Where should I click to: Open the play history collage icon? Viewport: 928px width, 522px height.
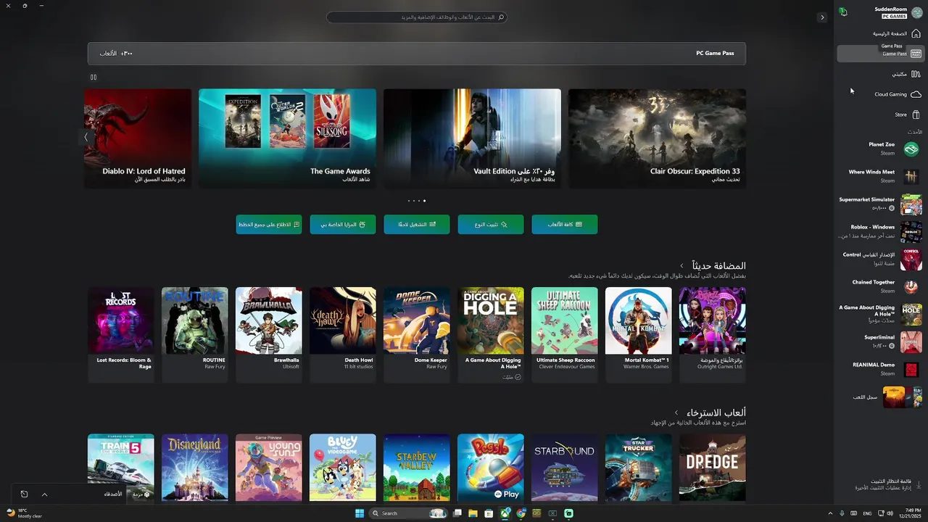point(902,397)
